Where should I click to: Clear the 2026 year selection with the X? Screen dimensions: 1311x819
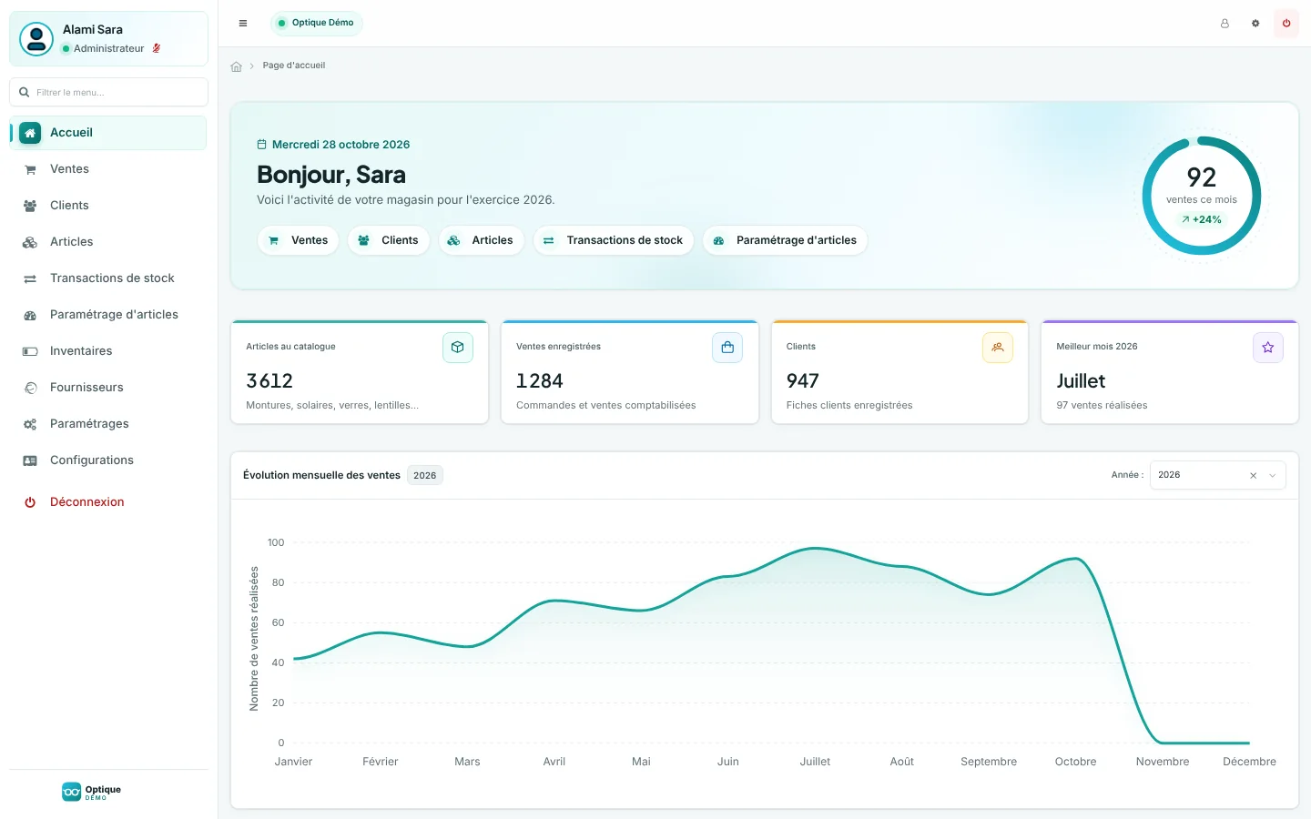(1254, 476)
